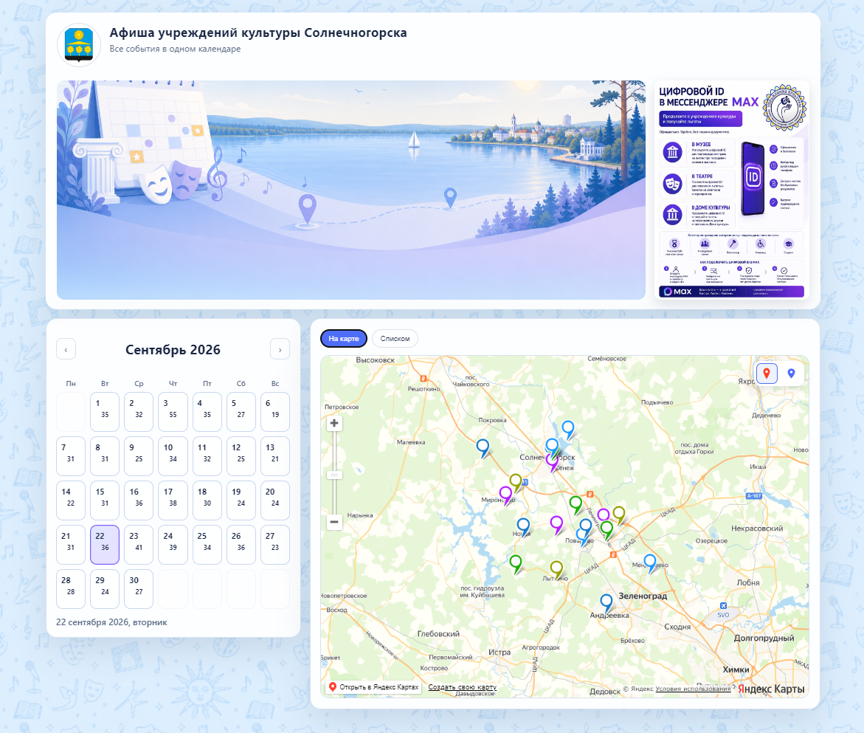This screenshot has width=864, height=733.
Task: Click the Сентябрь 2026 month title
Action: point(173,350)
